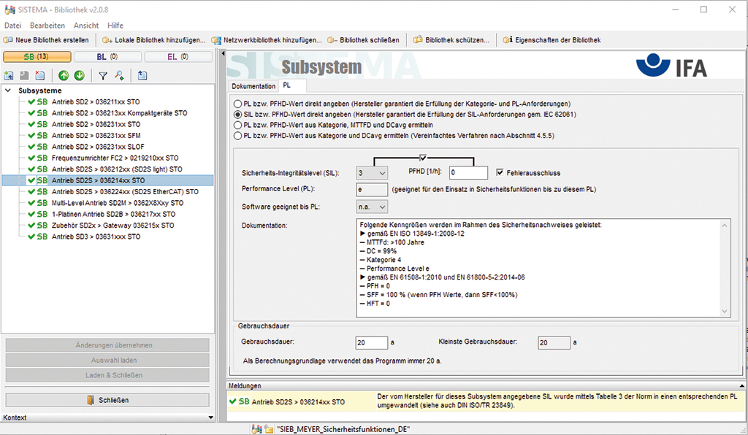Collapse the Subsysteme tree node

pos(8,90)
